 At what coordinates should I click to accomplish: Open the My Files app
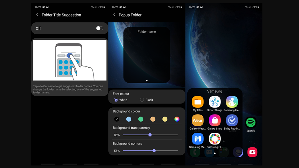[x=198, y=102]
